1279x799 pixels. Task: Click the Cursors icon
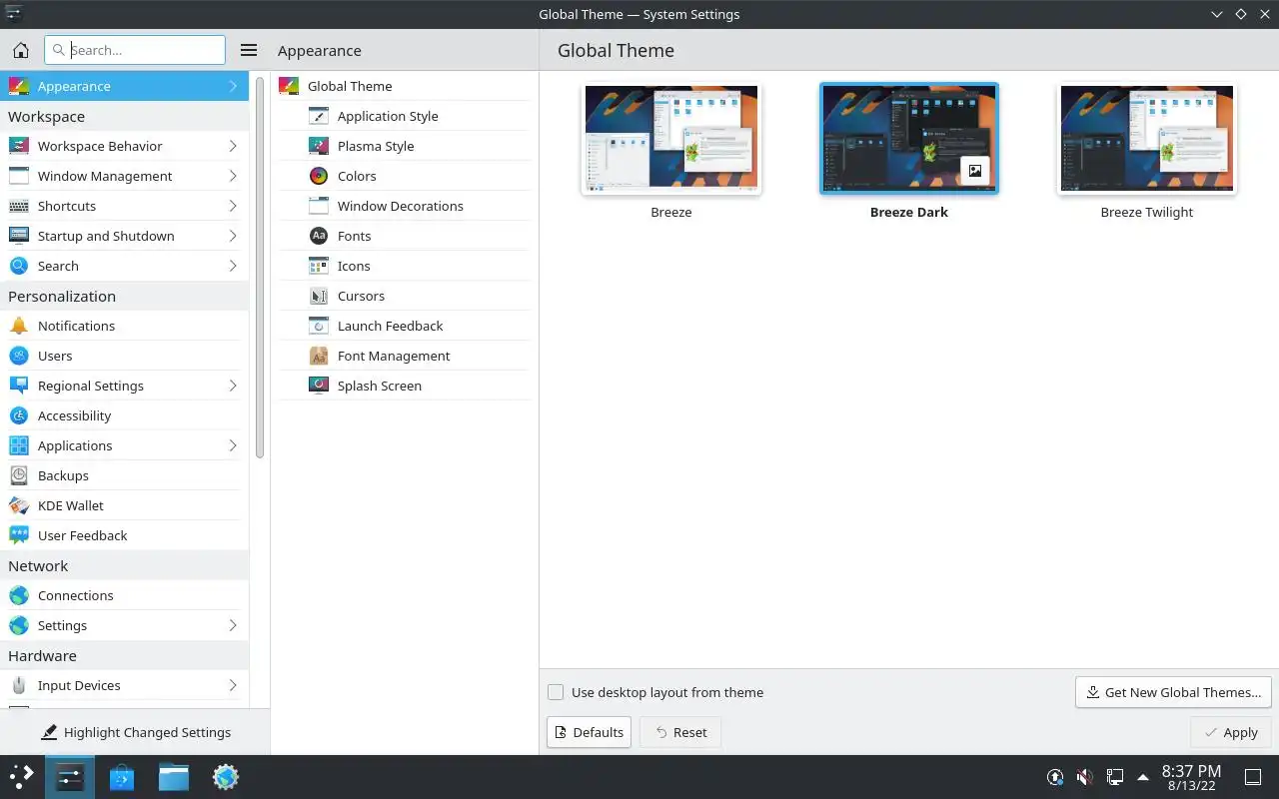[319, 296]
